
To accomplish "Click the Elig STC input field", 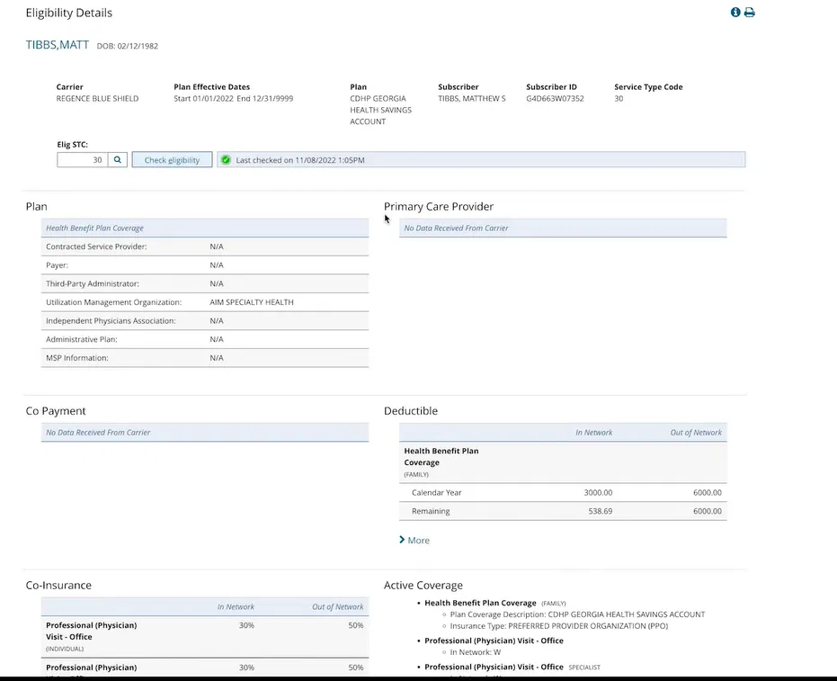I will pos(82,160).
